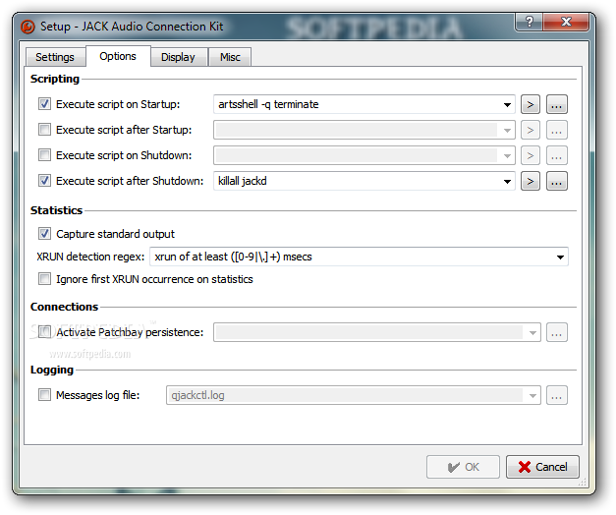Open the Misc tab
This screenshot has width=616, height=515.
230,57
